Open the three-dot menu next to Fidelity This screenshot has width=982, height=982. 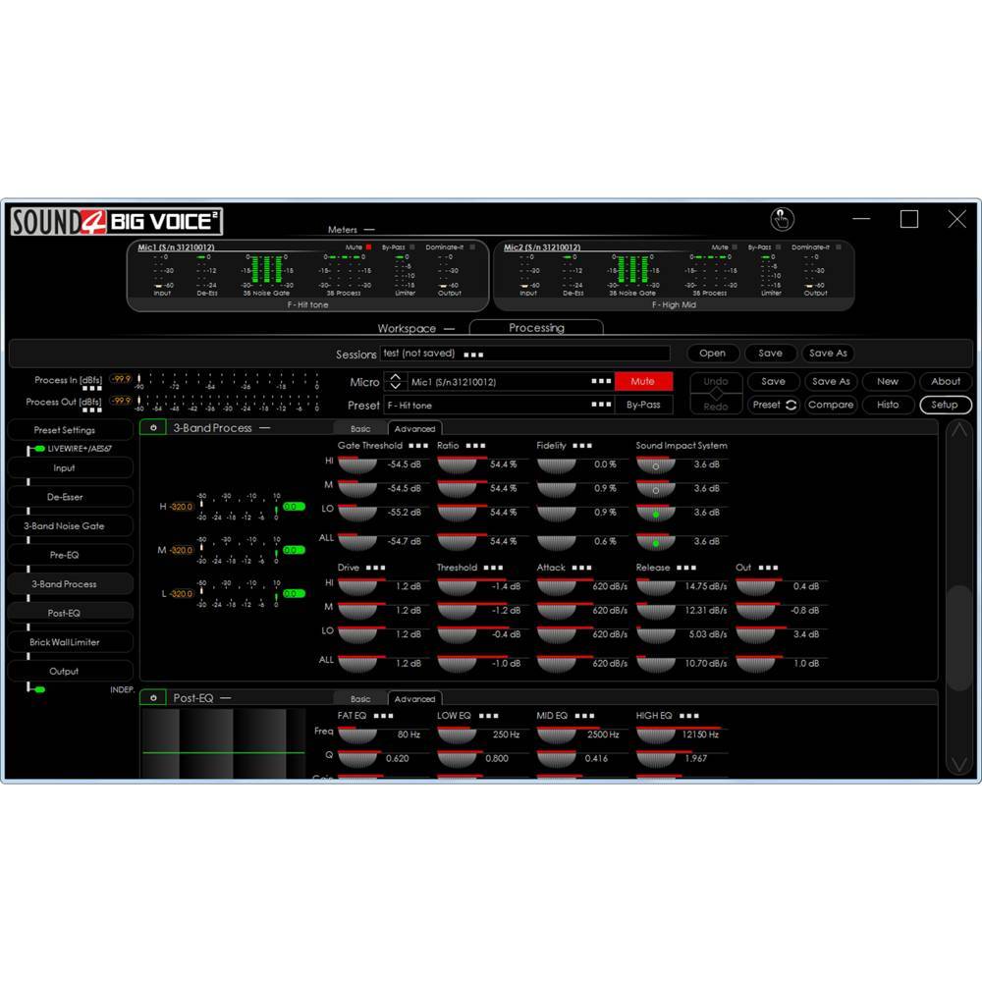581,446
